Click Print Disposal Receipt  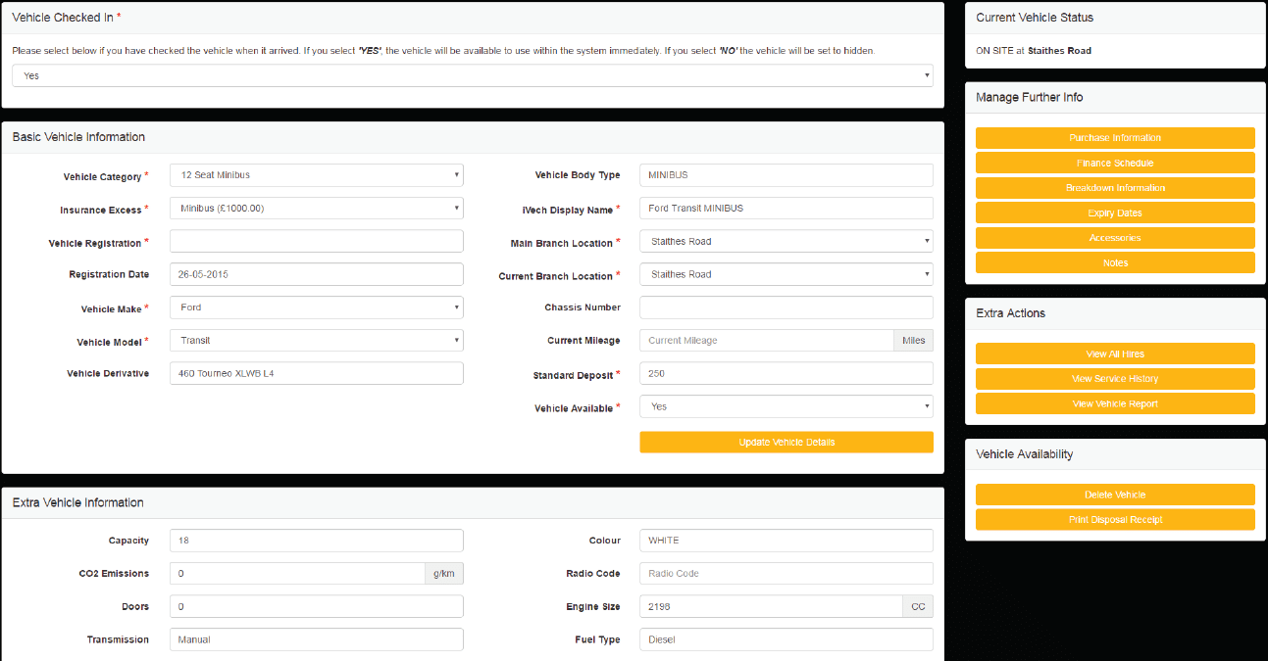pyautogui.click(x=1115, y=520)
